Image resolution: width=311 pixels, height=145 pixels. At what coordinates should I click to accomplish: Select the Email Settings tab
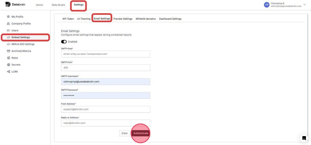[x=102, y=19]
